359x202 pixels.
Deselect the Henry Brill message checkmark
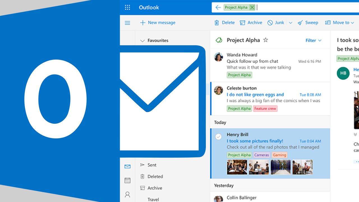pyautogui.click(x=218, y=137)
